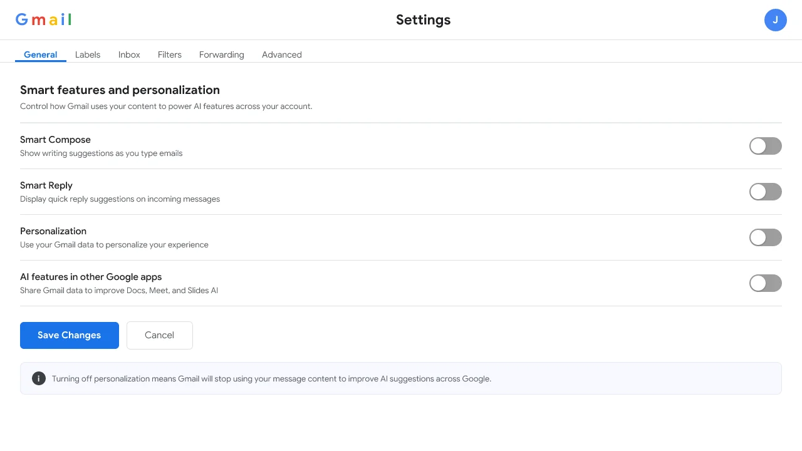This screenshot has height=451, width=802.
Task: Click the Gmail logo
Action: coord(43,19)
